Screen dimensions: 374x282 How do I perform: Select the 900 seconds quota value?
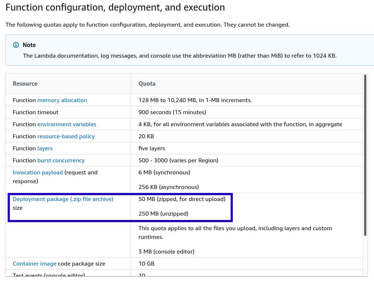pos(171,112)
